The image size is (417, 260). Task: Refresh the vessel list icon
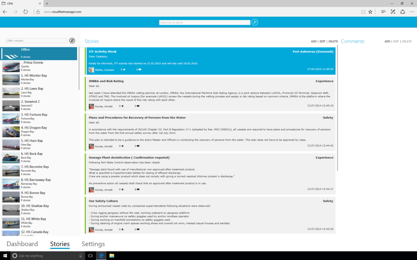pos(72,41)
